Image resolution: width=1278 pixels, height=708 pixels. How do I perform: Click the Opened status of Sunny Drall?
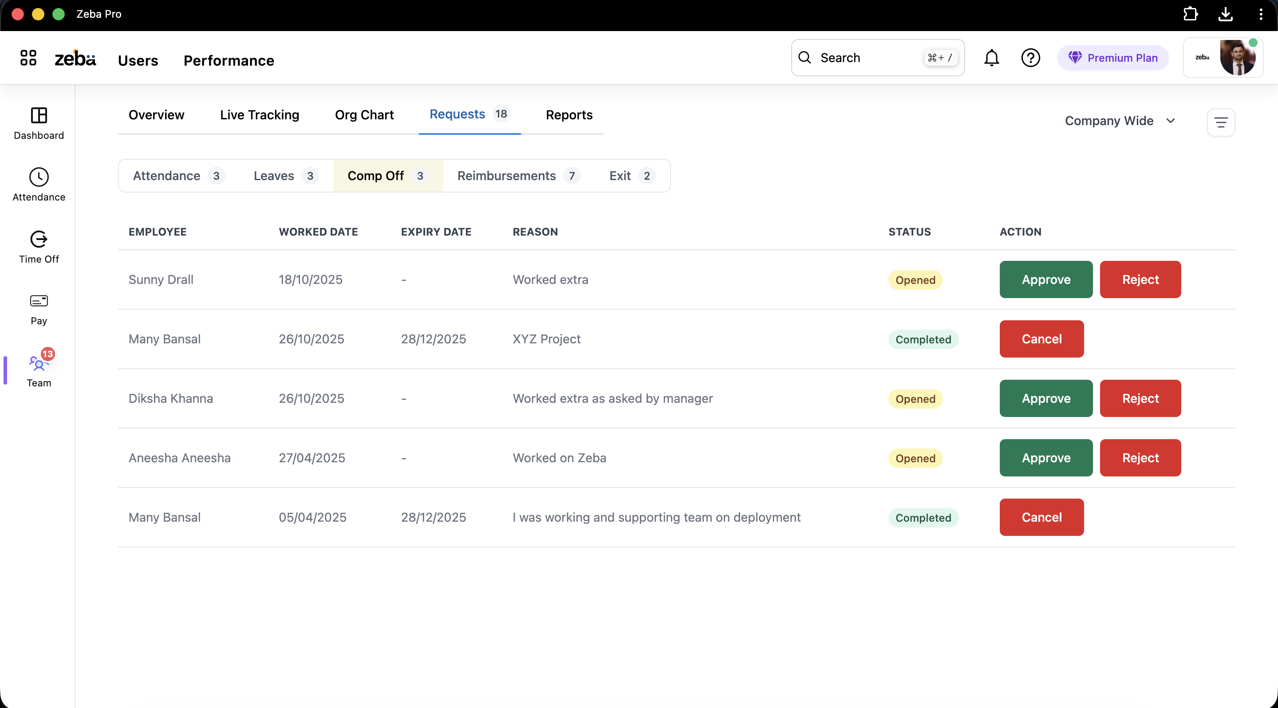pyautogui.click(x=915, y=280)
